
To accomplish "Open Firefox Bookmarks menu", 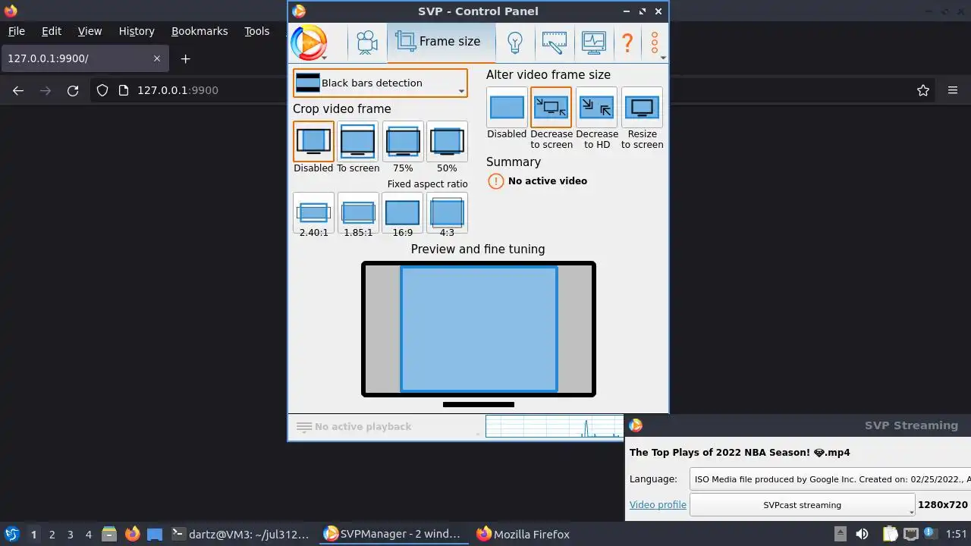I will (200, 31).
